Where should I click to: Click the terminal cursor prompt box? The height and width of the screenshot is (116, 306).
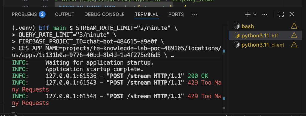[13, 109]
